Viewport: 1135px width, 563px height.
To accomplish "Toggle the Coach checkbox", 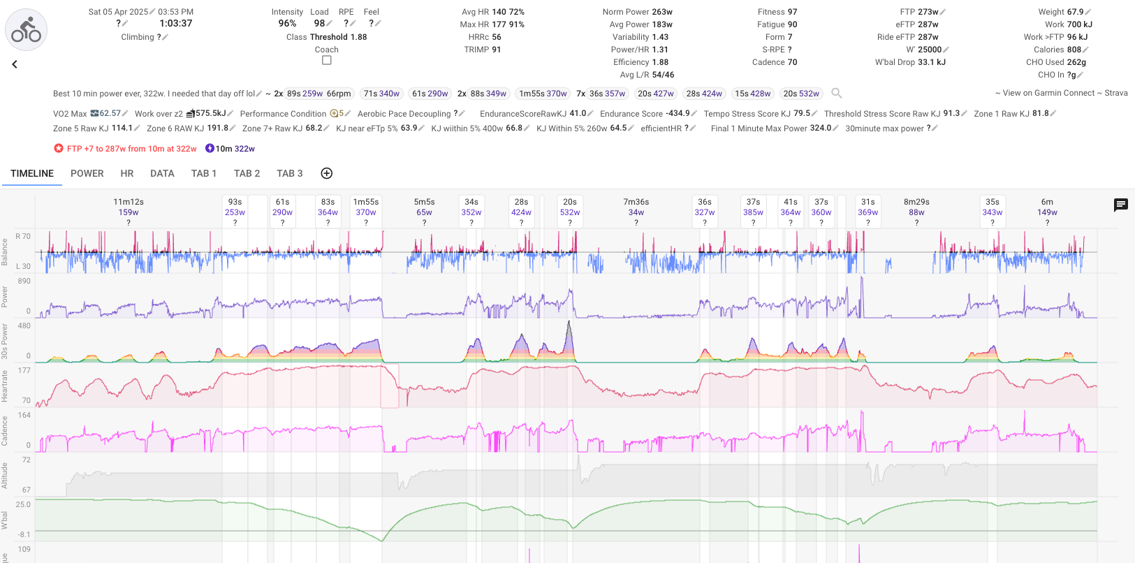I will pyautogui.click(x=326, y=61).
